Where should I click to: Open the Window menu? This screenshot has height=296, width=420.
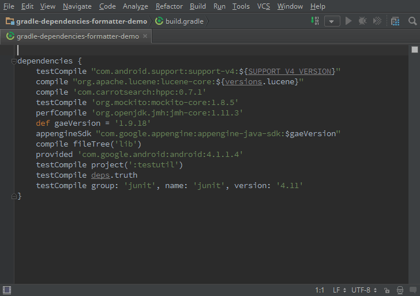pos(290,6)
